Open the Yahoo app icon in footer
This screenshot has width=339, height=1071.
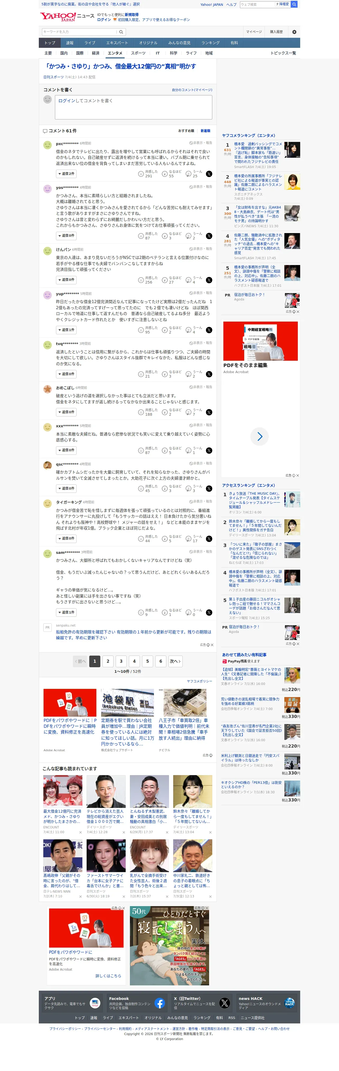(x=95, y=1003)
